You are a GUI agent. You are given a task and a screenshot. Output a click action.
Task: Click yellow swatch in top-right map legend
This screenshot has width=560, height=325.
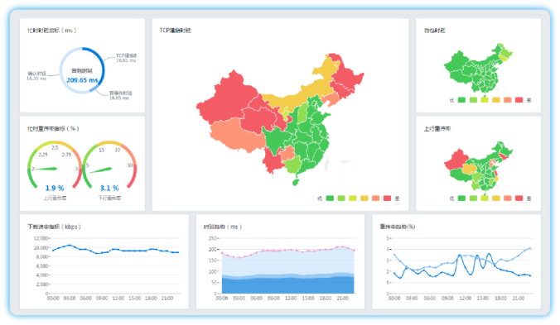tap(496, 100)
